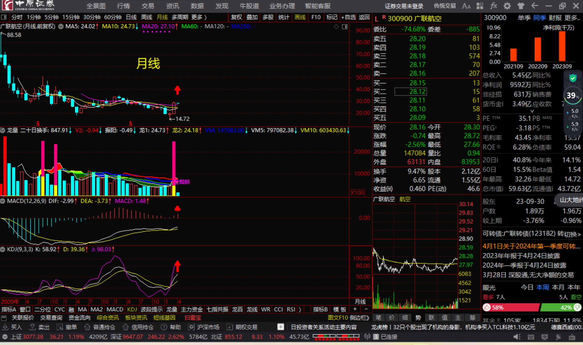
Task: Click the 39% circular speed gauge
Action: coord(573,96)
